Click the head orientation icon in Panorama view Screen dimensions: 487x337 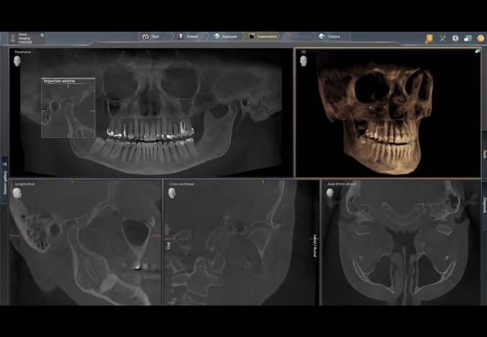(x=17, y=62)
